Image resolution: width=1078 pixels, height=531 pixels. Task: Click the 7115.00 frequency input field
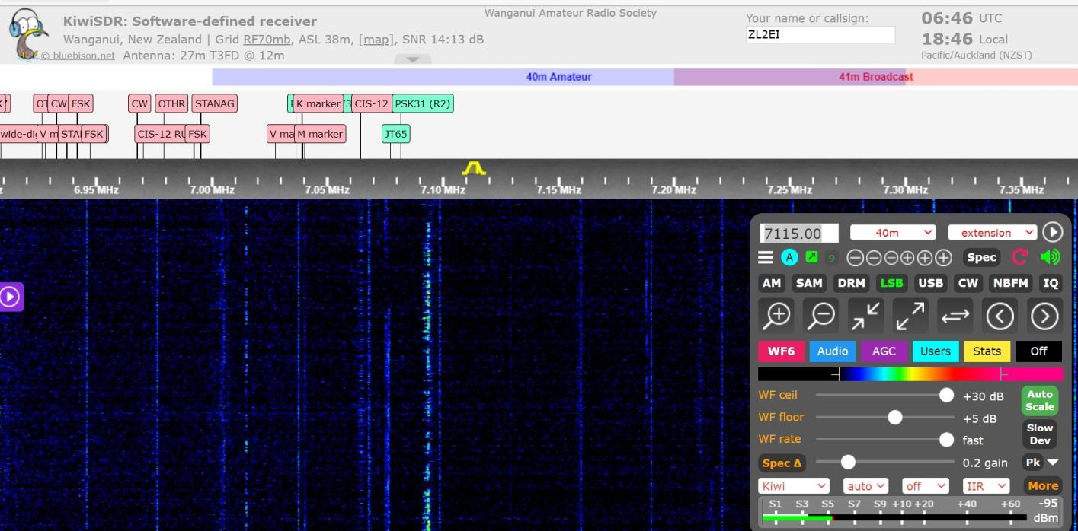tap(798, 233)
